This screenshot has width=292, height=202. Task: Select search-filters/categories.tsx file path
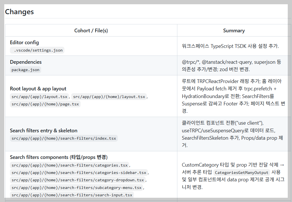pyautogui.click(x=70, y=165)
